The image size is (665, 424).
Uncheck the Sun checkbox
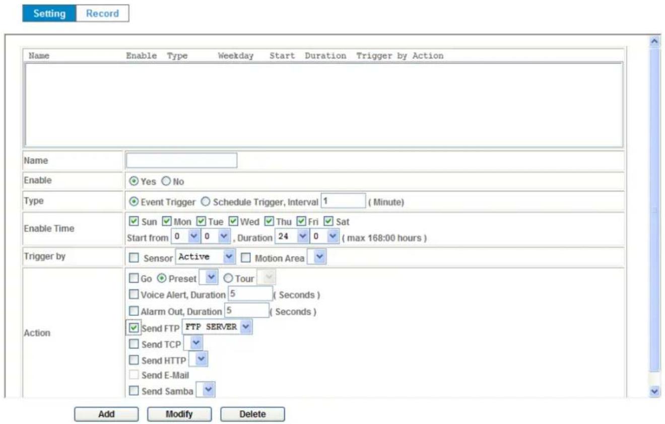pos(134,222)
